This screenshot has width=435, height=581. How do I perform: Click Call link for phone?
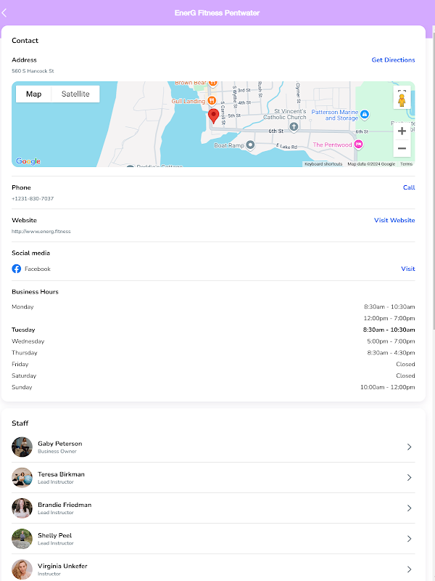[409, 187]
